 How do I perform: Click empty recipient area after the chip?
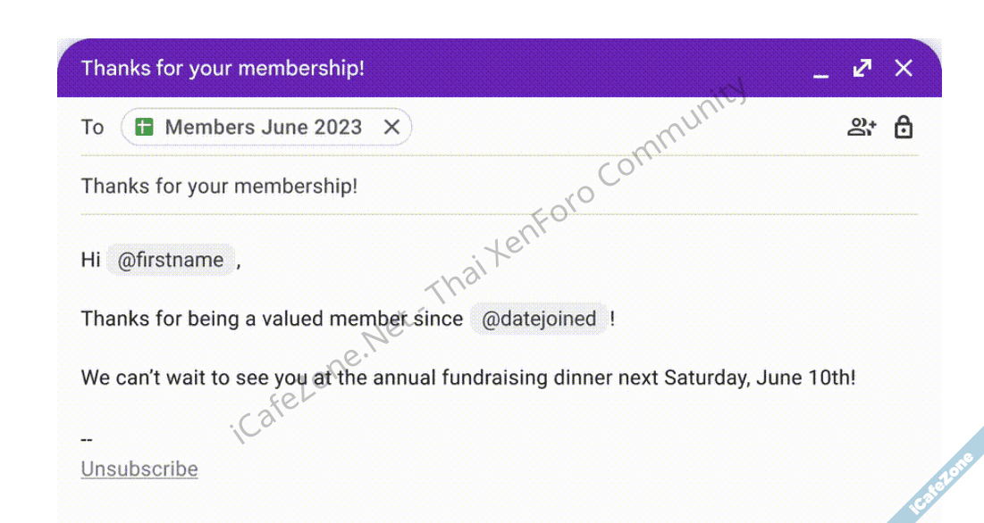[x=626, y=128]
